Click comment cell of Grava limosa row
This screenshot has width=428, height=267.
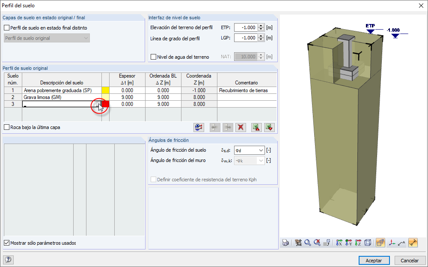(x=247, y=97)
